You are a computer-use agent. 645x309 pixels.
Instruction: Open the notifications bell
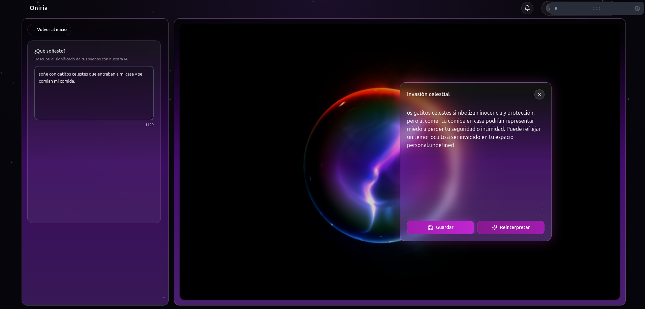pyautogui.click(x=527, y=8)
